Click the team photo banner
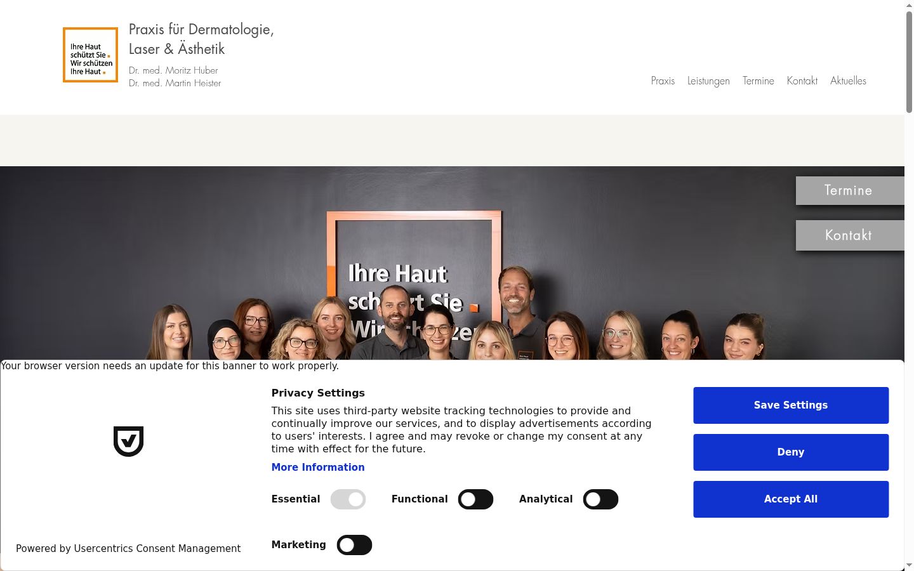This screenshot has width=914, height=571. click(452, 263)
